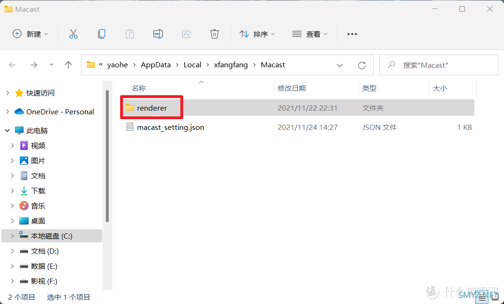The image size is (504, 304).
Task: Click the JSON 文件 type cell
Action: [379, 127]
